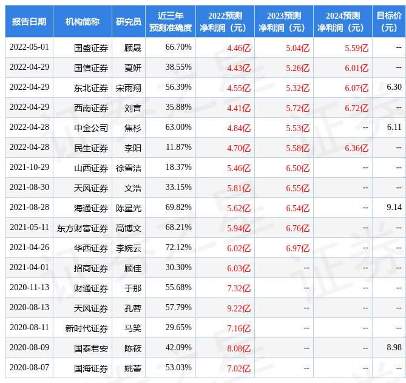Select the 8.08亿 2022 forecast
This screenshot has width=406, height=383.
click(x=239, y=348)
